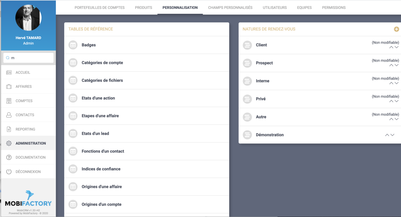Move Client down using its down arrow
The height and width of the screenshot is (217, 401).
pos(397,47)
